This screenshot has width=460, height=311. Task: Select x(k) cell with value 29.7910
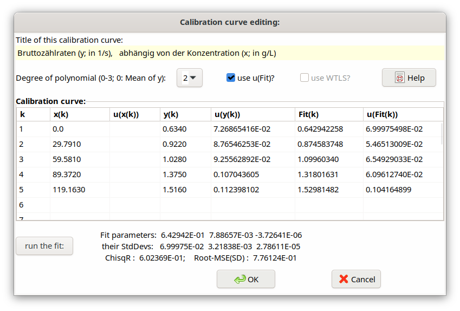tap(80, 144)
